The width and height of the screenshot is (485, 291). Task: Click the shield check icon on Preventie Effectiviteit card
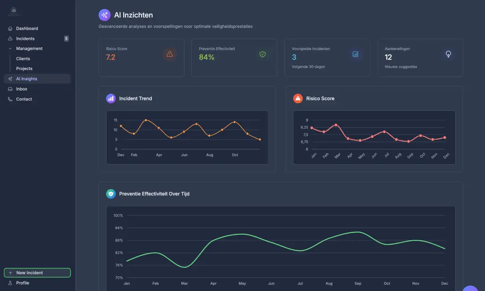coord(262,54)
